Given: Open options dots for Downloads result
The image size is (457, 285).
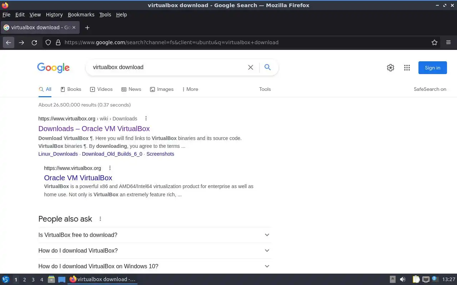Looking at the screenshot, I should [146, 118].
